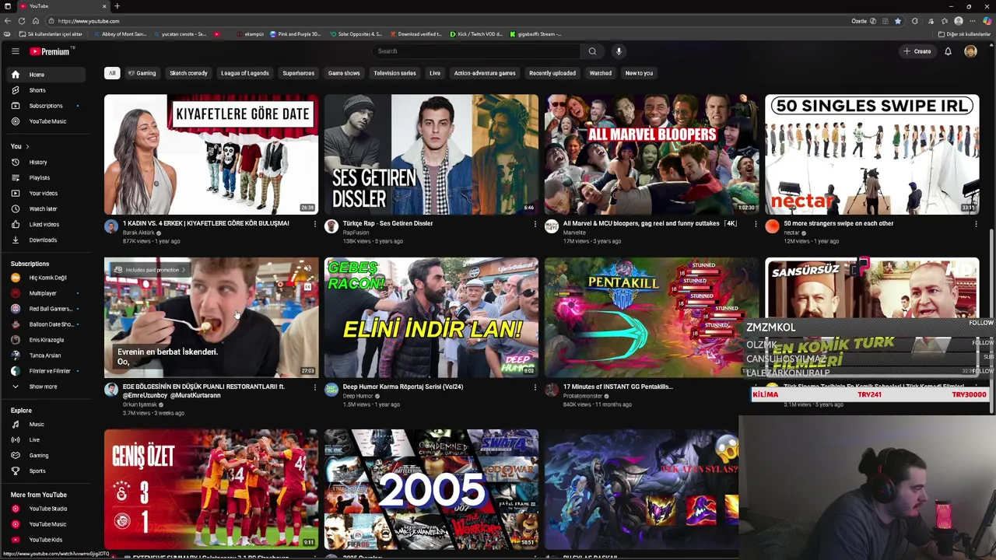Select Game shows filter chip
Viewport: 996px width, 560px height.
344,73
